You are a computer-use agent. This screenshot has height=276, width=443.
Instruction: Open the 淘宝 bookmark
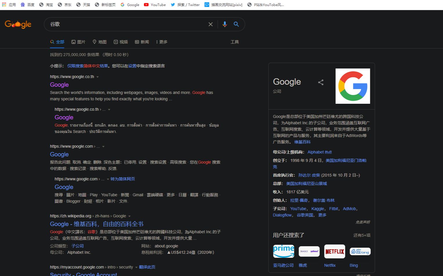46,5
